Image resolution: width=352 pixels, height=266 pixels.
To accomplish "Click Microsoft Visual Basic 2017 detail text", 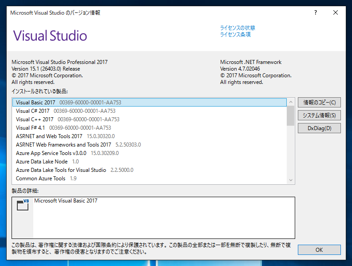I will click(66, 201).
